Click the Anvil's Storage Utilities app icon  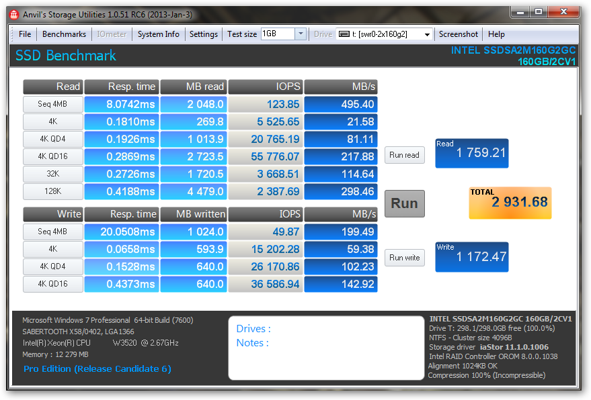click(14, 15)
